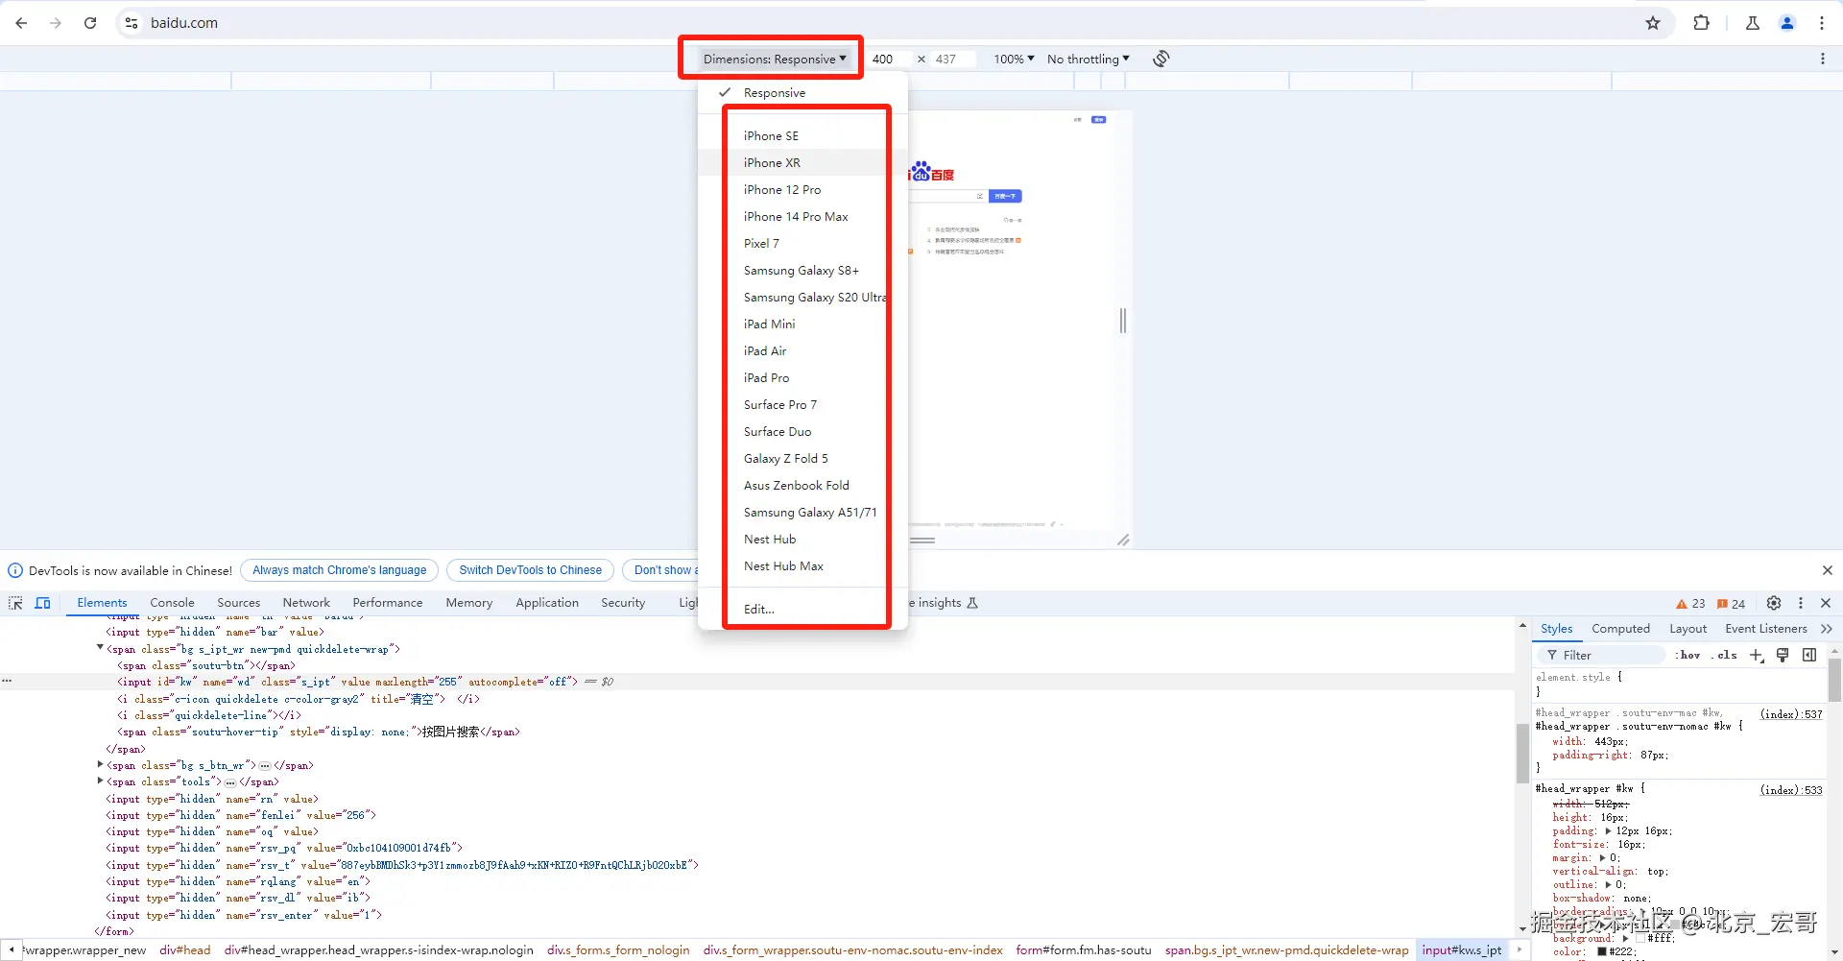Open the (index):537 source link

point(1791,714)
